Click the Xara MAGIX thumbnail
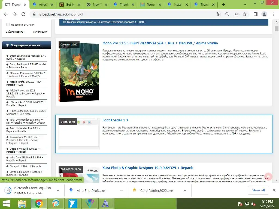Image resolution: width=279 pixels, height=209 pixels. [79, 174]
